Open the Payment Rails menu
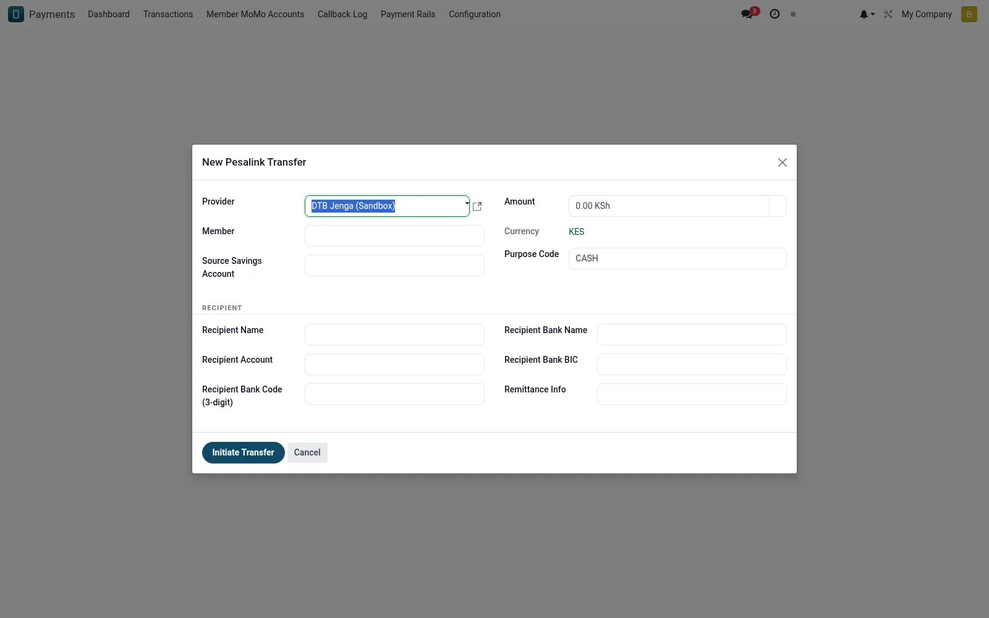989x618 pixels. click(x=408, y=14)
